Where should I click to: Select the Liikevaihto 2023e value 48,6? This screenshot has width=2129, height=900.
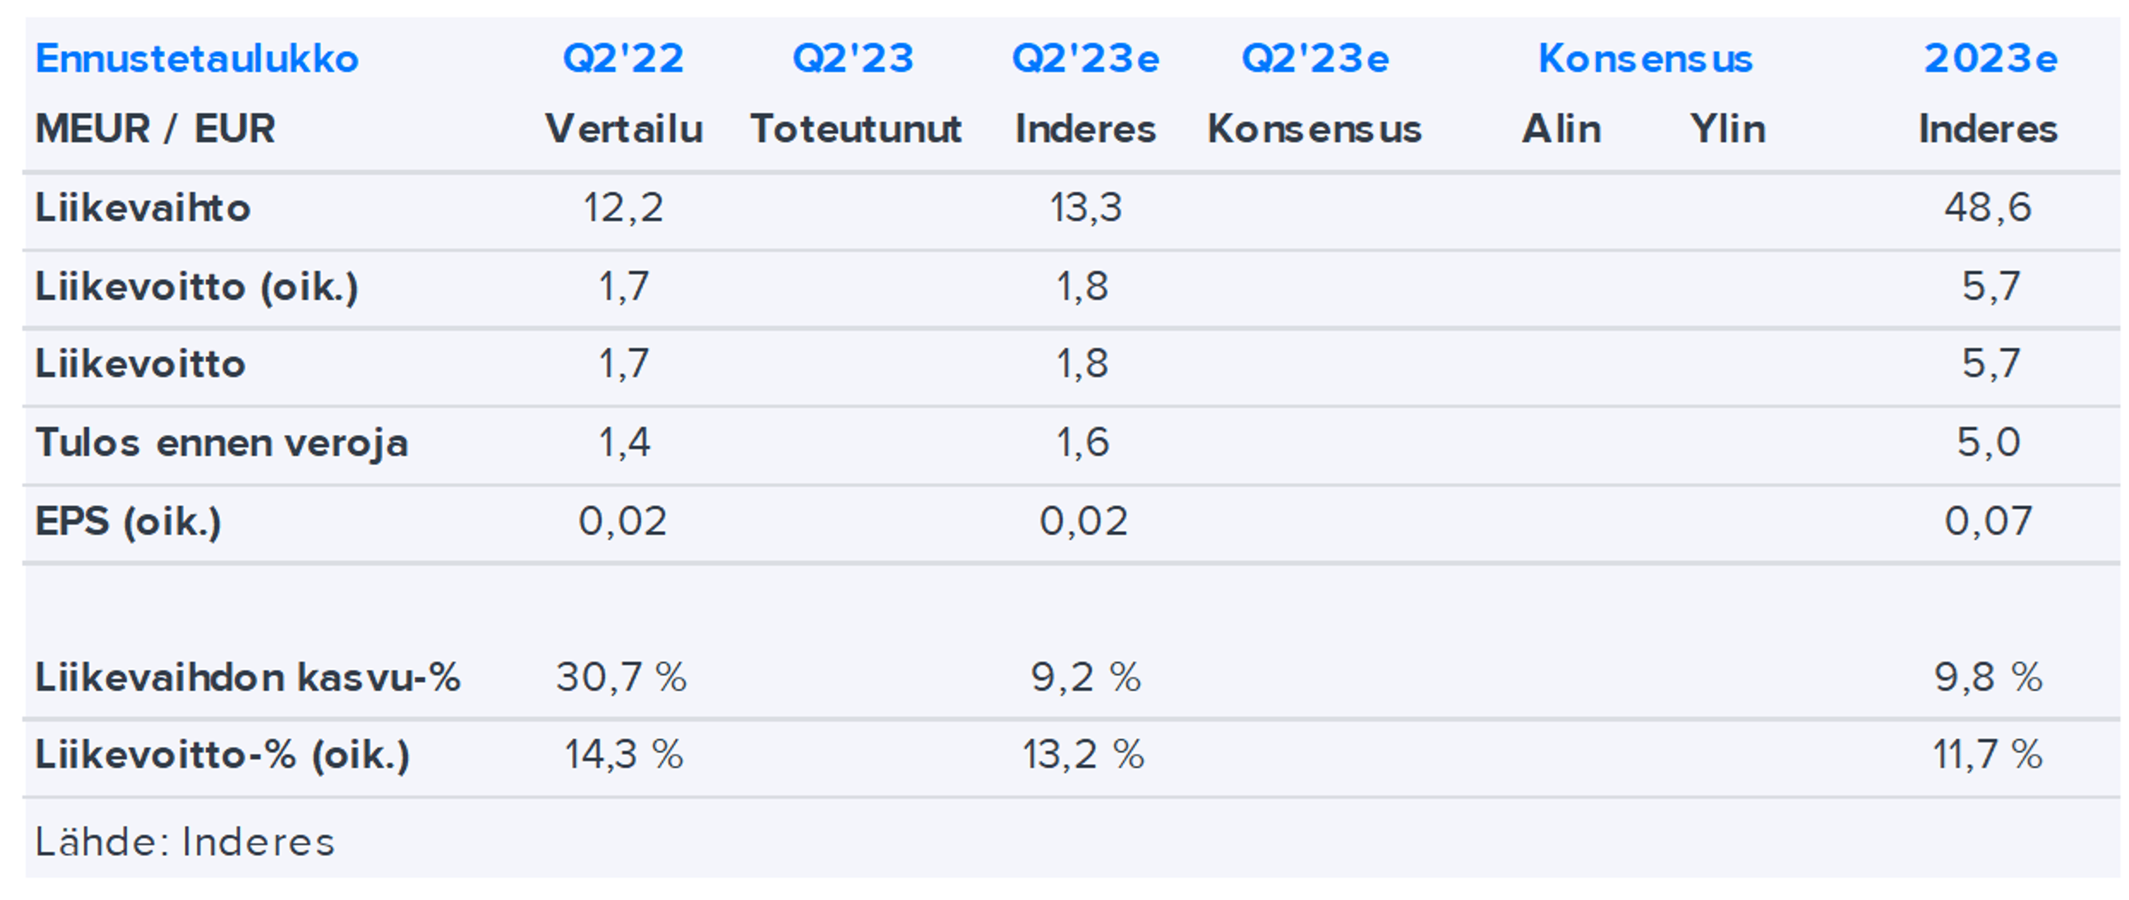tap(1988, 207)
